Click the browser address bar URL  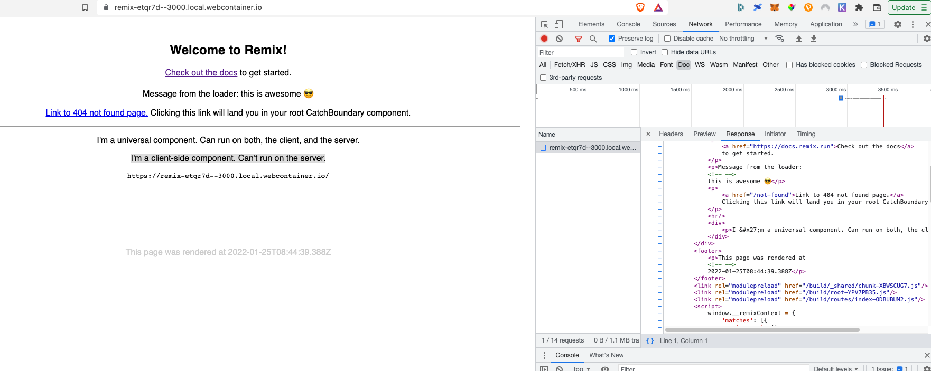(188, 7)
